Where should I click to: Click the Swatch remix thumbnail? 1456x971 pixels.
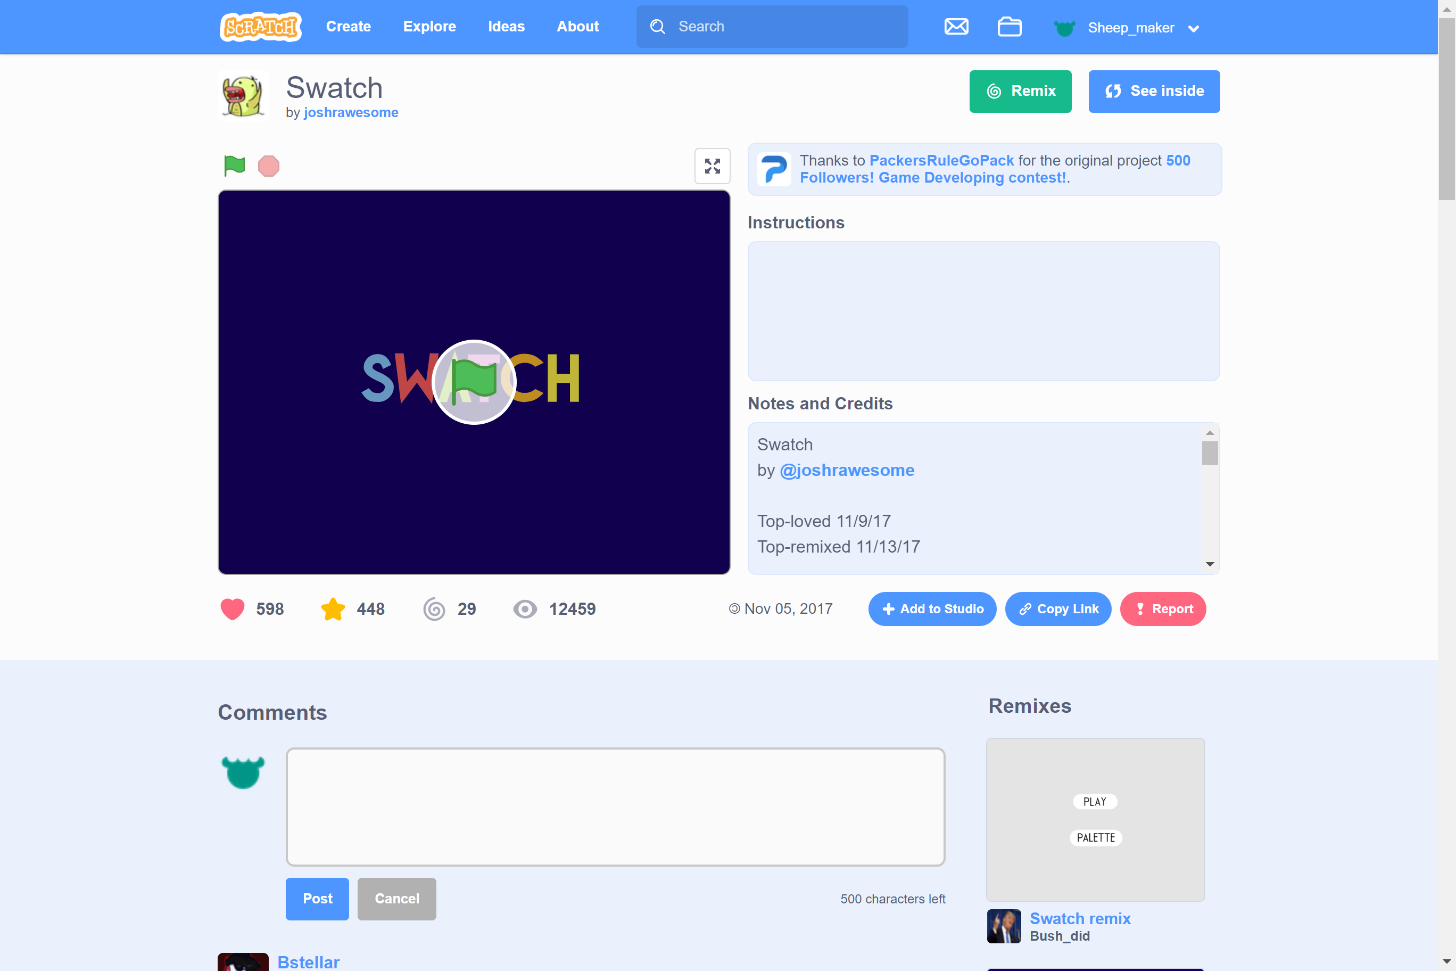pos(1095,819)
